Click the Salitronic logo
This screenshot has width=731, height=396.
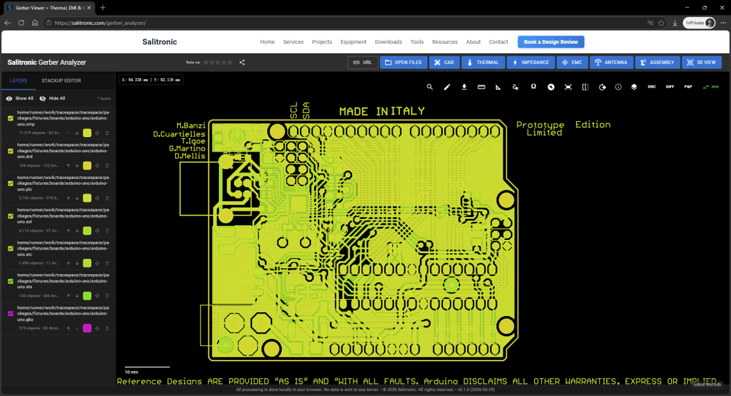tap(159, 42)
